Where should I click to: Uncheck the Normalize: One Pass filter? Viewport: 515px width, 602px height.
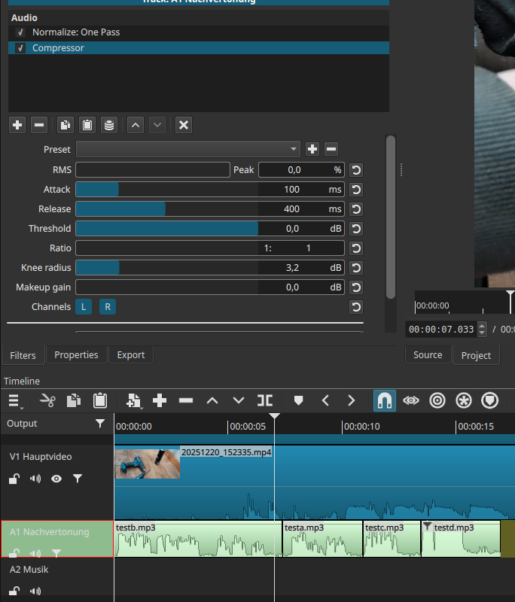coord(20,32)
